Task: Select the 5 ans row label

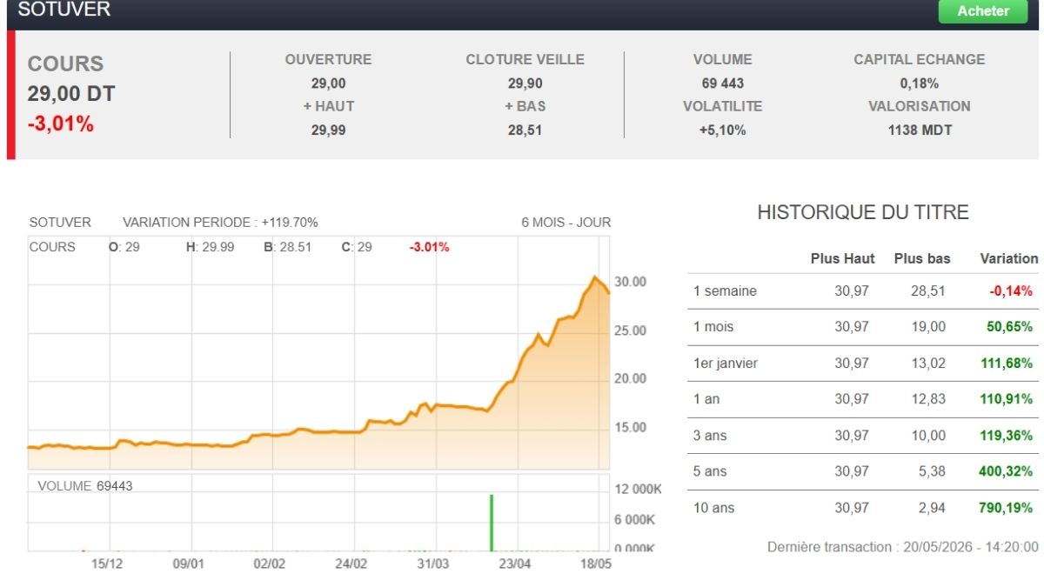Action: coord(710,471)
